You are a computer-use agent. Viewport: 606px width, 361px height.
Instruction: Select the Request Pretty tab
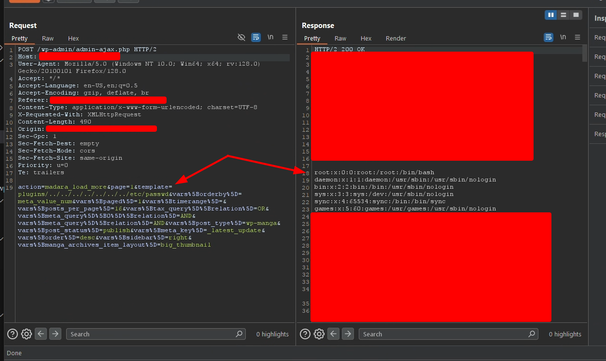pos(20,38)
